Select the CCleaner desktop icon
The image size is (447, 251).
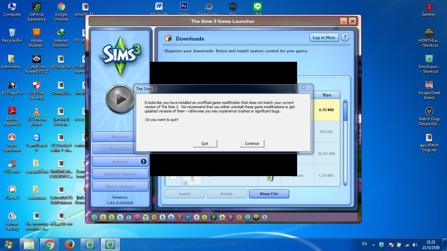(12, 166)
